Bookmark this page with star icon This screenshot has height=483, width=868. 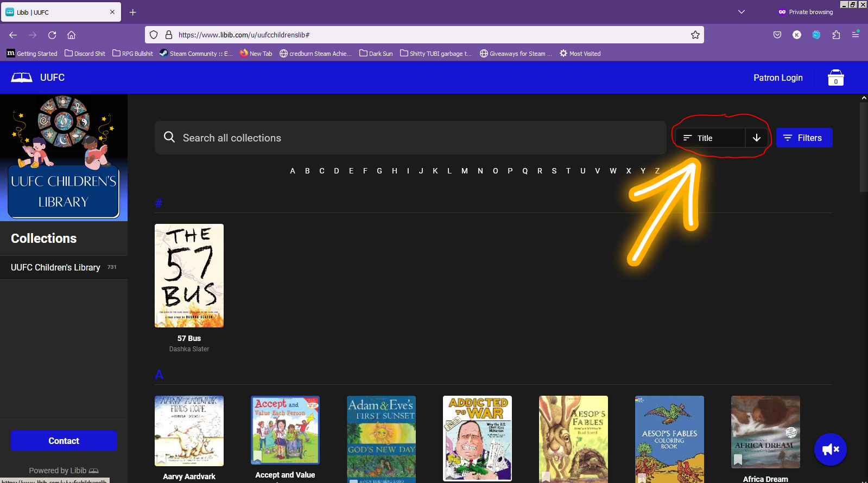(695, 35)
